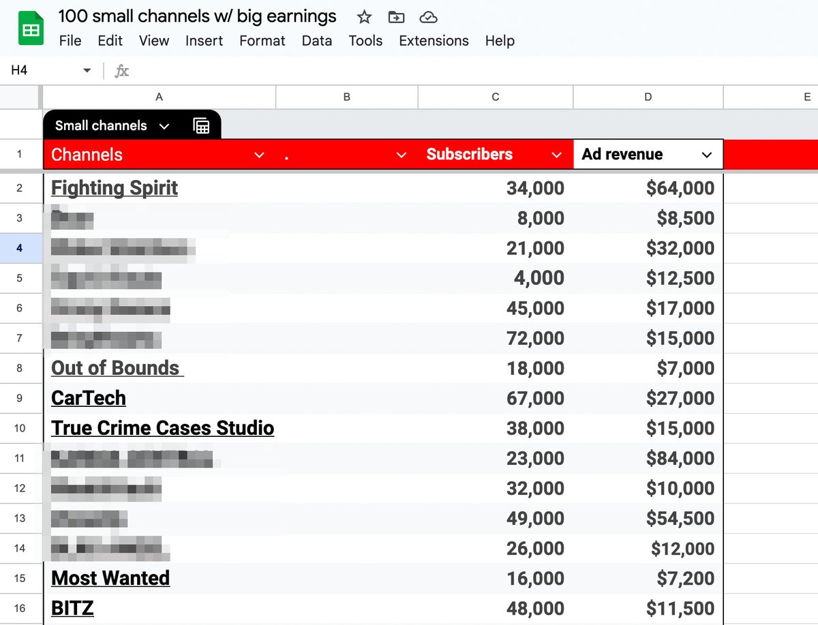Open the Format menu
Image resolution: width=818 pixels, height=625 pixels.
click(262, 41)
